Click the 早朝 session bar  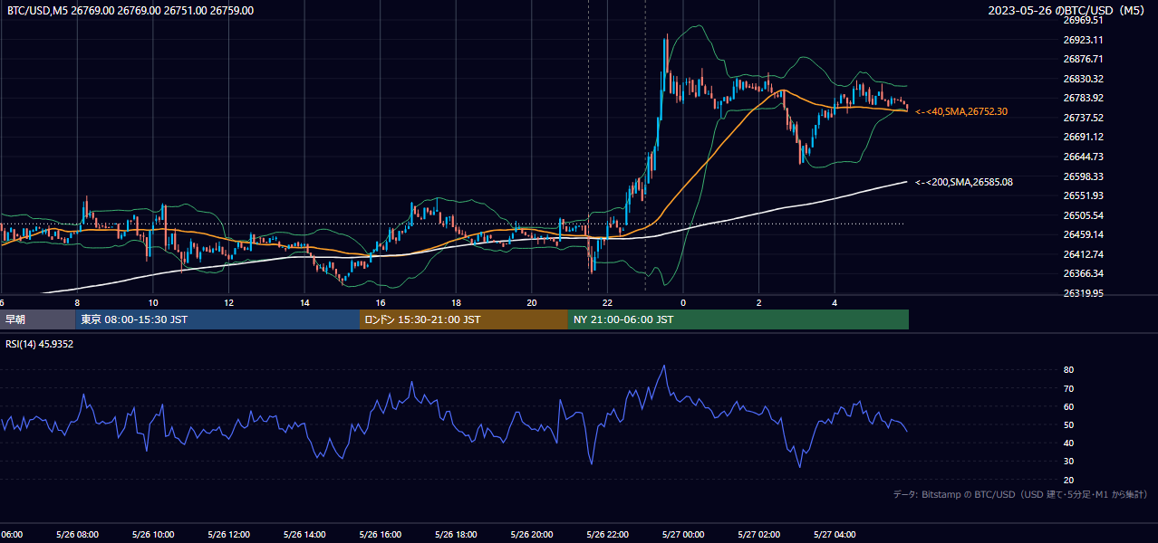38,319
